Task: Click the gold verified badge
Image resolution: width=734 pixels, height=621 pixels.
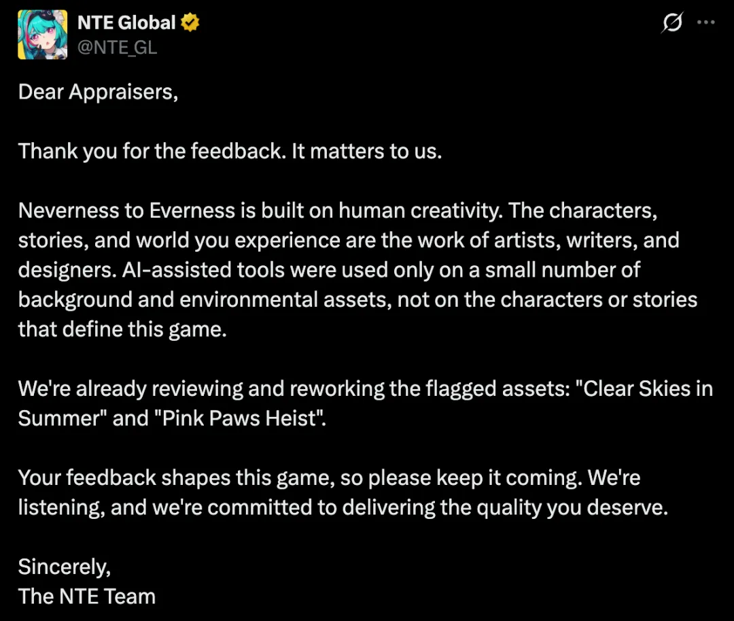Action: tap(190, 22)
